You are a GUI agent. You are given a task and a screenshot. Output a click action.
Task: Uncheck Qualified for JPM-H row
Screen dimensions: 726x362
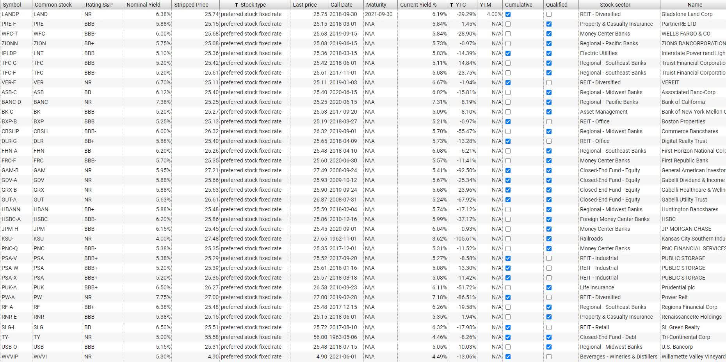tap(549, 229)
